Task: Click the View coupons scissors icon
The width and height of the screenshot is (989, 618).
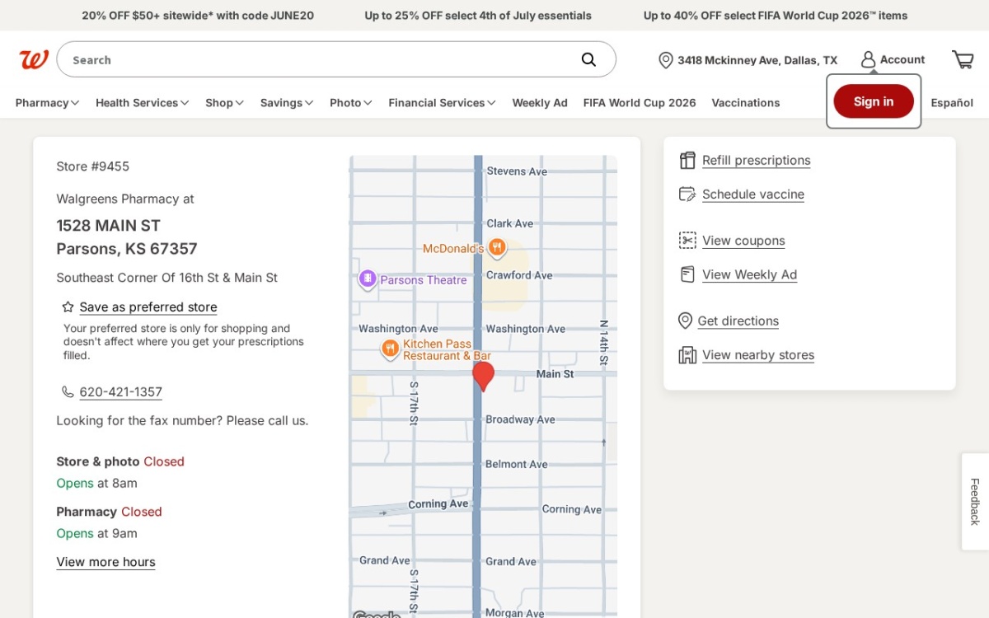Action: pos(687,241)
